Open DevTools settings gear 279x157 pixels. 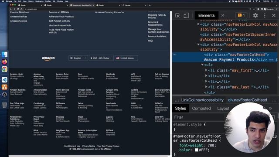(x=255, y=16)
